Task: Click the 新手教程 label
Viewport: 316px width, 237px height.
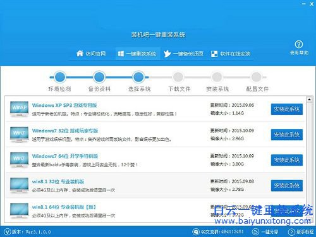Action: [x=305, y=232]
